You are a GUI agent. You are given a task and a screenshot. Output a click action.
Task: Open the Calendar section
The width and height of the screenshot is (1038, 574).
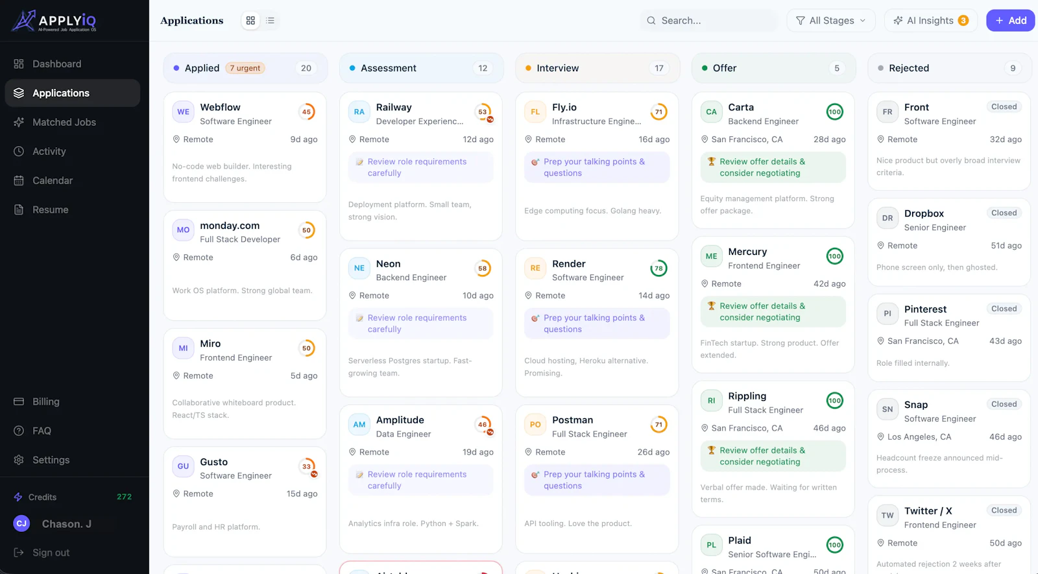tap(73, 180)
